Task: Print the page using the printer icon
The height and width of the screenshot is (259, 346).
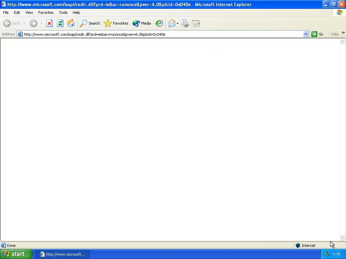Action: tap(185, 23)
